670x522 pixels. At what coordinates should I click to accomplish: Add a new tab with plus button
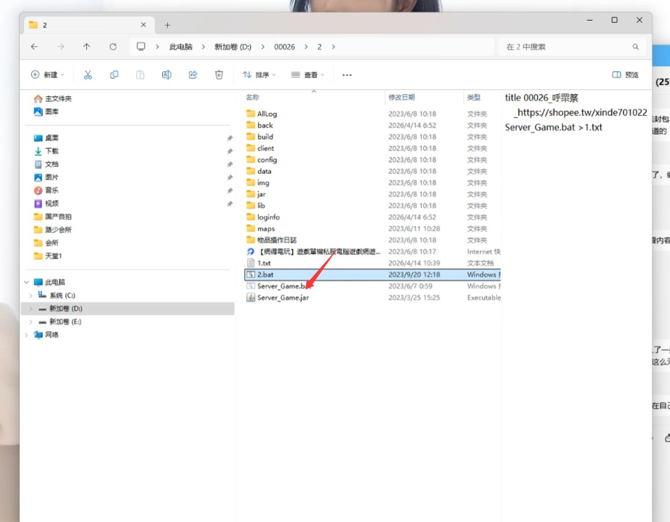[x=167, y=25]
